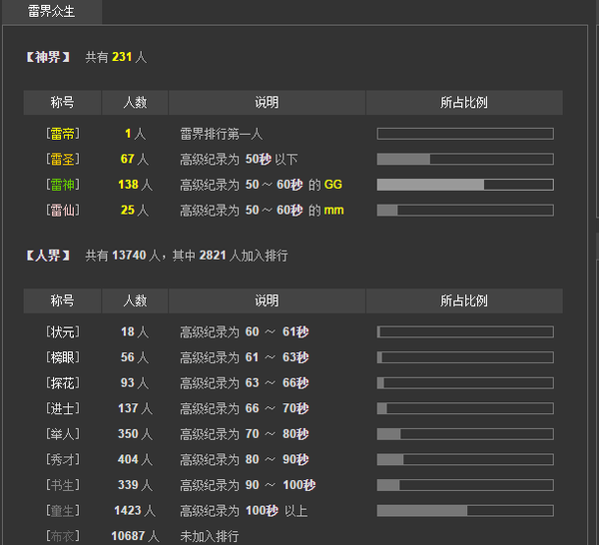Click the 人数 header in 神界 table
Image resolution: width=599 pixels, height=545 pixels.
pos(135,103)
